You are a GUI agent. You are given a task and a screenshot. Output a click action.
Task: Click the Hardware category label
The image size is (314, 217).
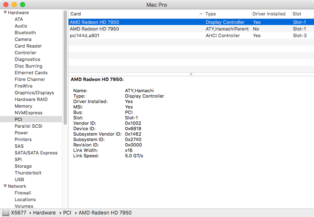[18, 13]
